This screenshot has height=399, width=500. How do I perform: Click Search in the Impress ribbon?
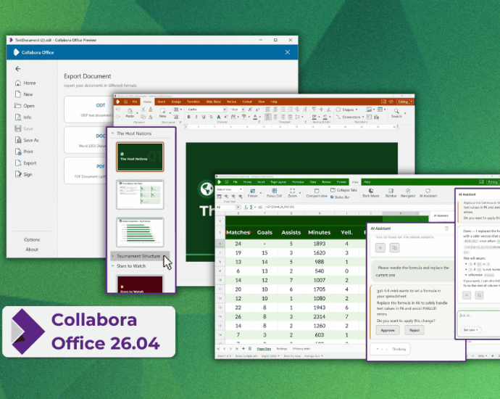coord(396,113)
